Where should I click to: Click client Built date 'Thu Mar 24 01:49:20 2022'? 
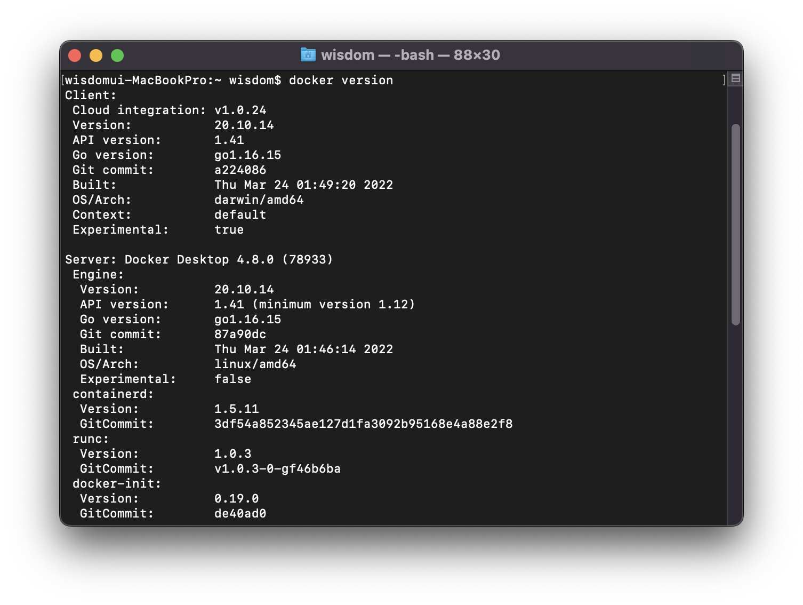(304, 185)
